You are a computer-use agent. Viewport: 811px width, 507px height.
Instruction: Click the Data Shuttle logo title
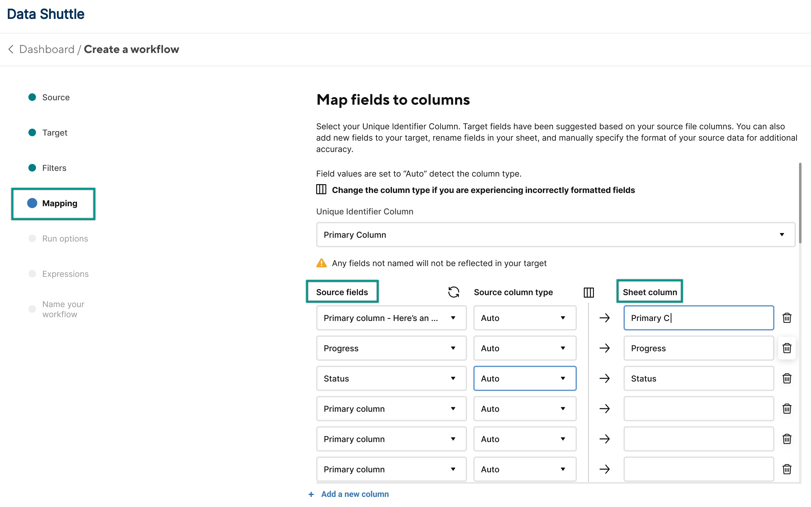tap(46, 14)
